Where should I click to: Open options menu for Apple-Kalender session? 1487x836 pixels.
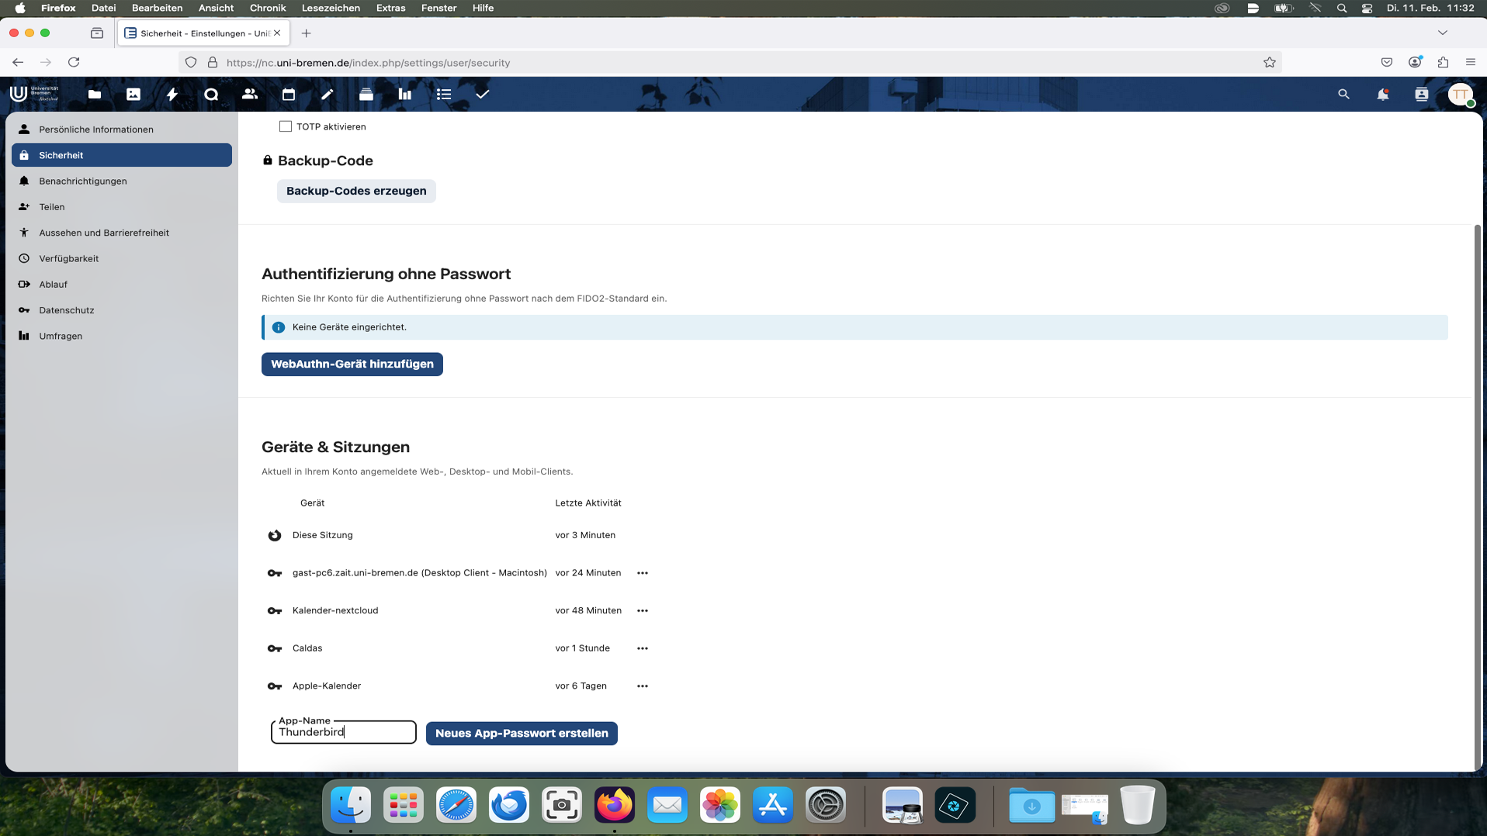coord(643,686)
